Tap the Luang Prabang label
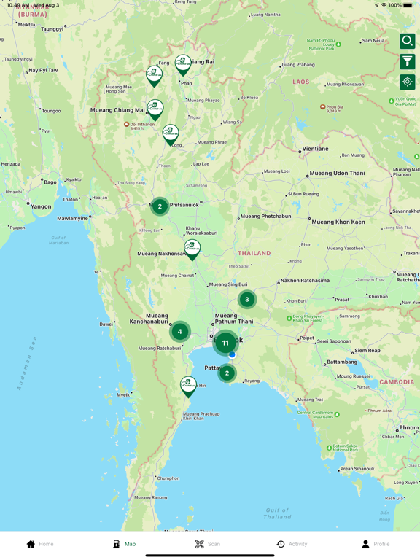This screenshot has width=420, height=560. 298,65
